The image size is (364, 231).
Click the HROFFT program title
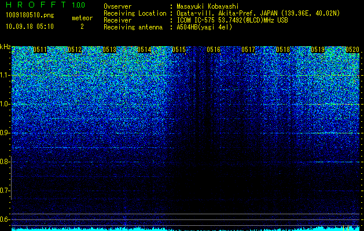coord(35,5)
